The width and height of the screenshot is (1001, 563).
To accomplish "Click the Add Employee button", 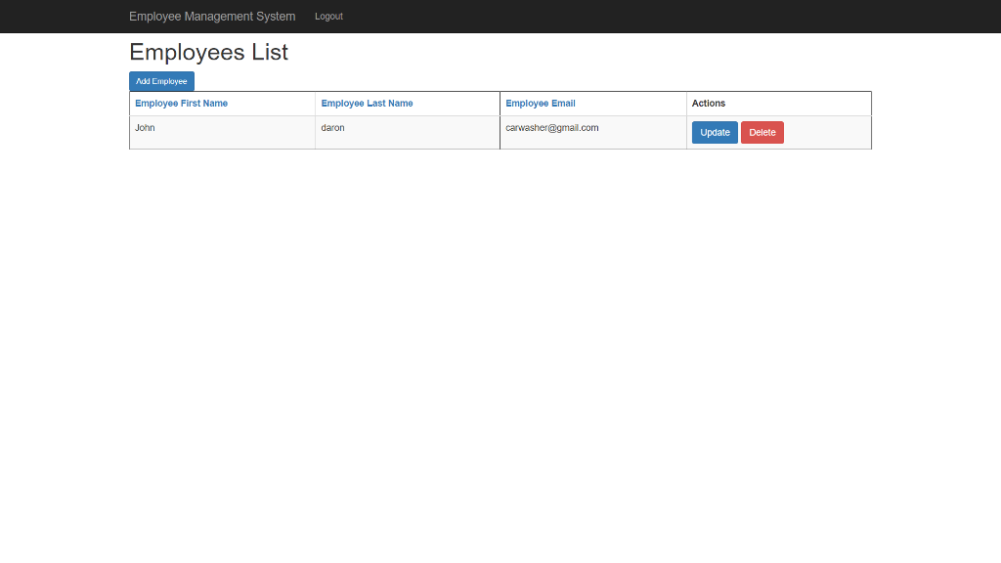I will (160, 81).
